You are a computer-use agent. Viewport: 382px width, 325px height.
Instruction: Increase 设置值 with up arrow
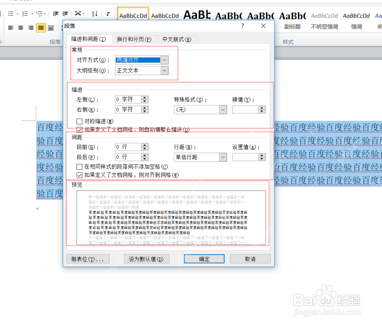[x=262, y=155]
